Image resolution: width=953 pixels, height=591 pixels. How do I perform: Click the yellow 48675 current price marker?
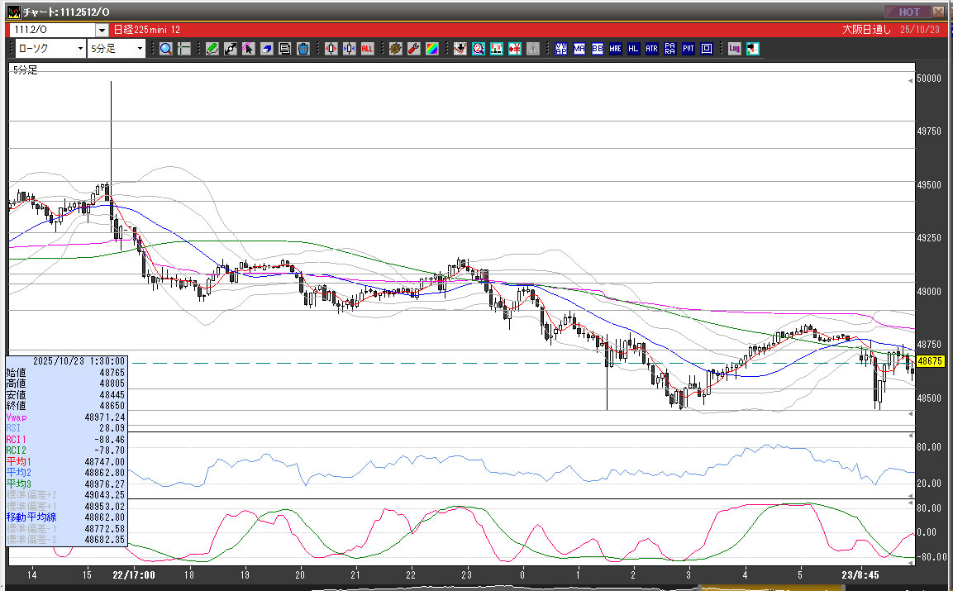[931, 361]
